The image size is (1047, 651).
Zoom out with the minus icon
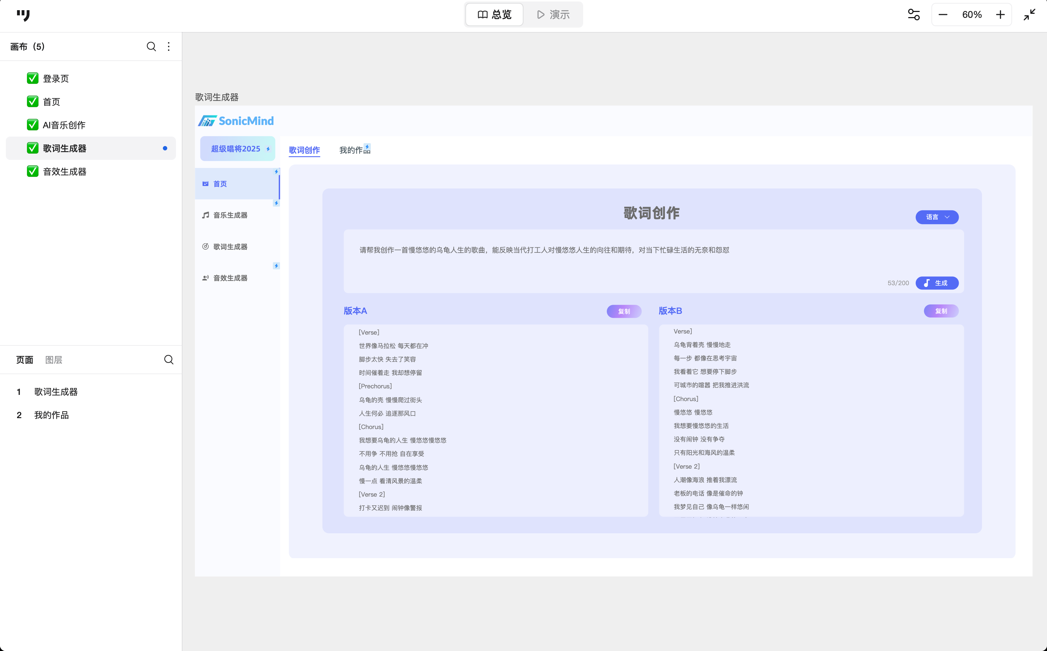[943, 15]
